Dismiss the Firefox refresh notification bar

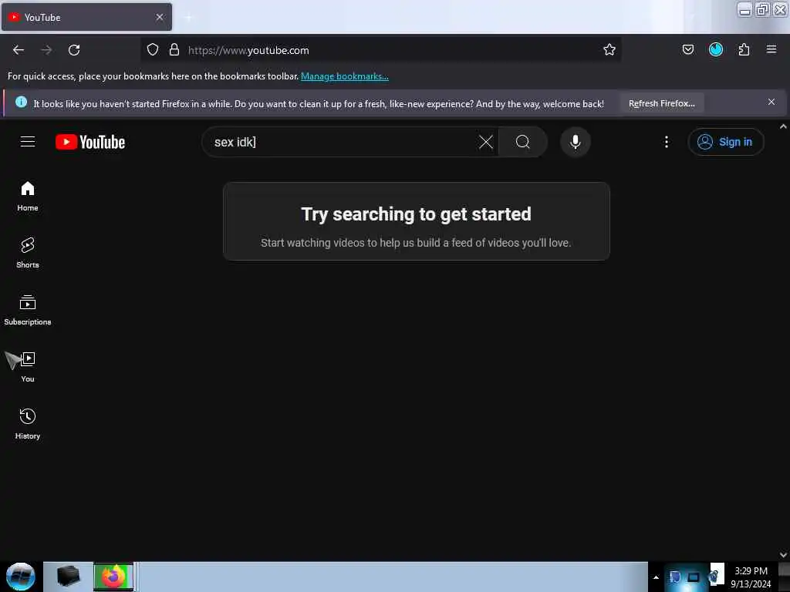[771, 103]
